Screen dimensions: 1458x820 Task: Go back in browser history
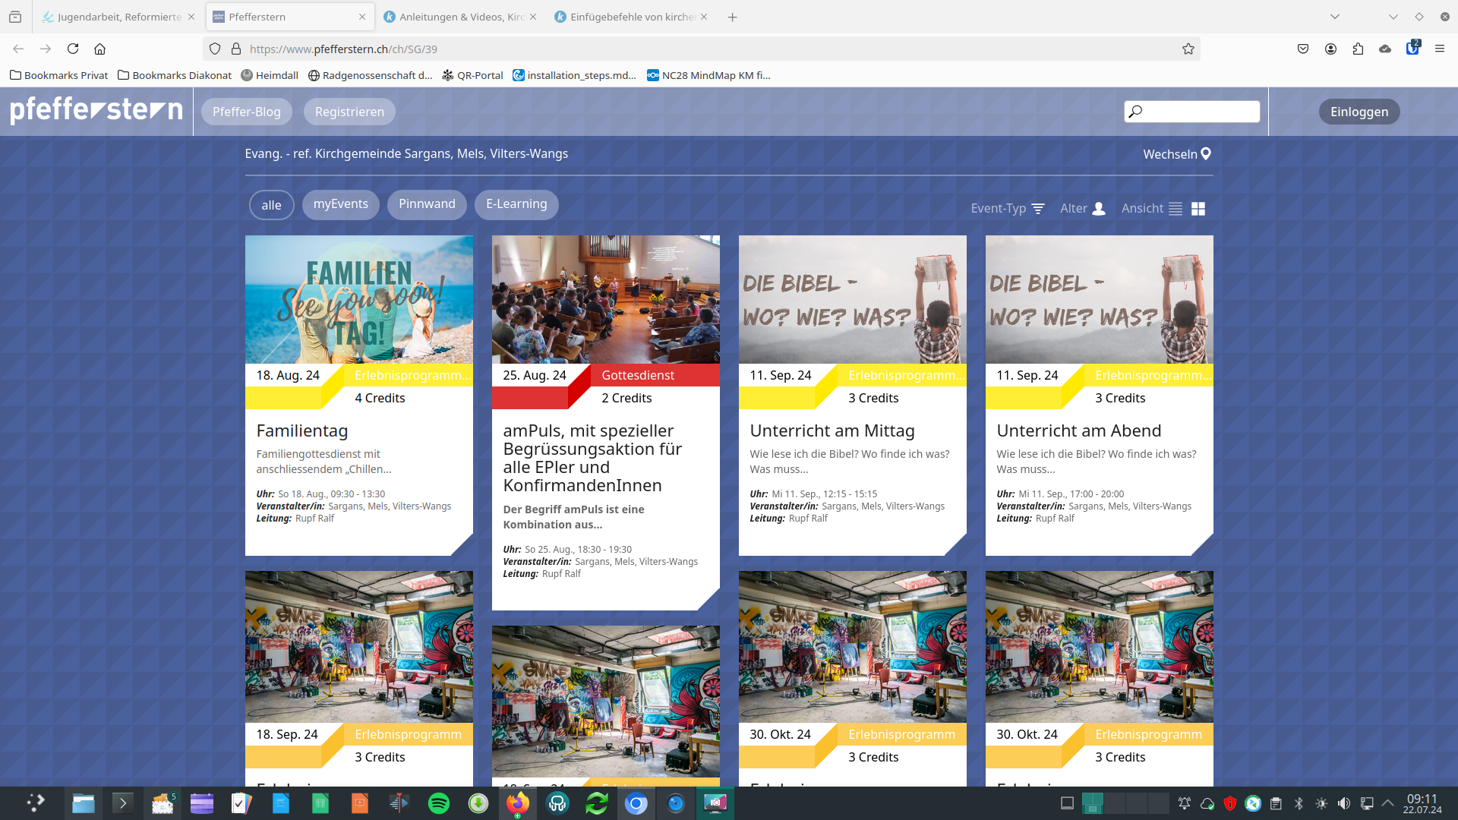pyautogui.click(x=18, y=49)
